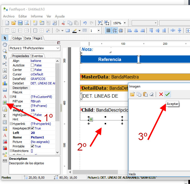Click Copy icon in Imagen dialog
The image size is (190, 184).
[139, 94]
